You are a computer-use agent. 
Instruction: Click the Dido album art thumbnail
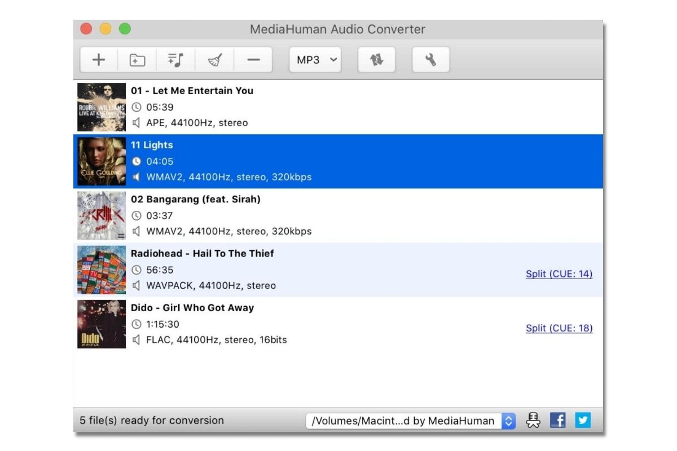(x=102, y=324)
